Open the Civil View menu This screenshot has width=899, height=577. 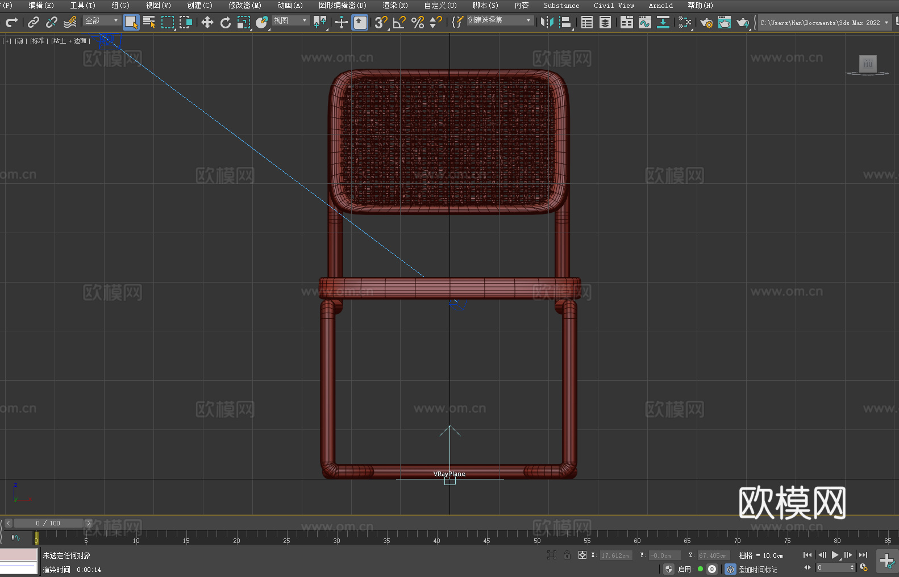[614, 5]
